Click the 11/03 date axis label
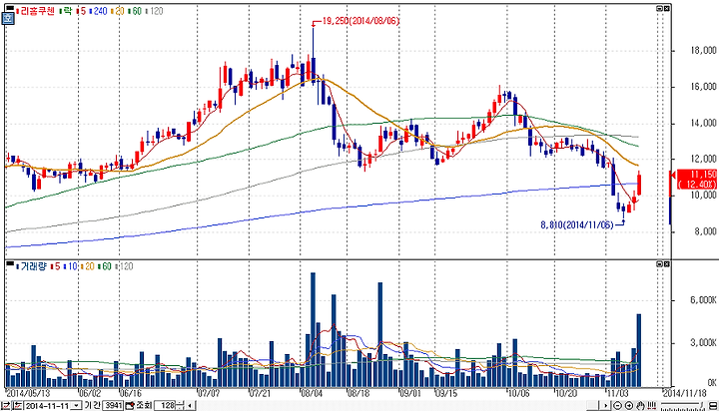This screenshot has height=411, width=719. click(617, 393)
